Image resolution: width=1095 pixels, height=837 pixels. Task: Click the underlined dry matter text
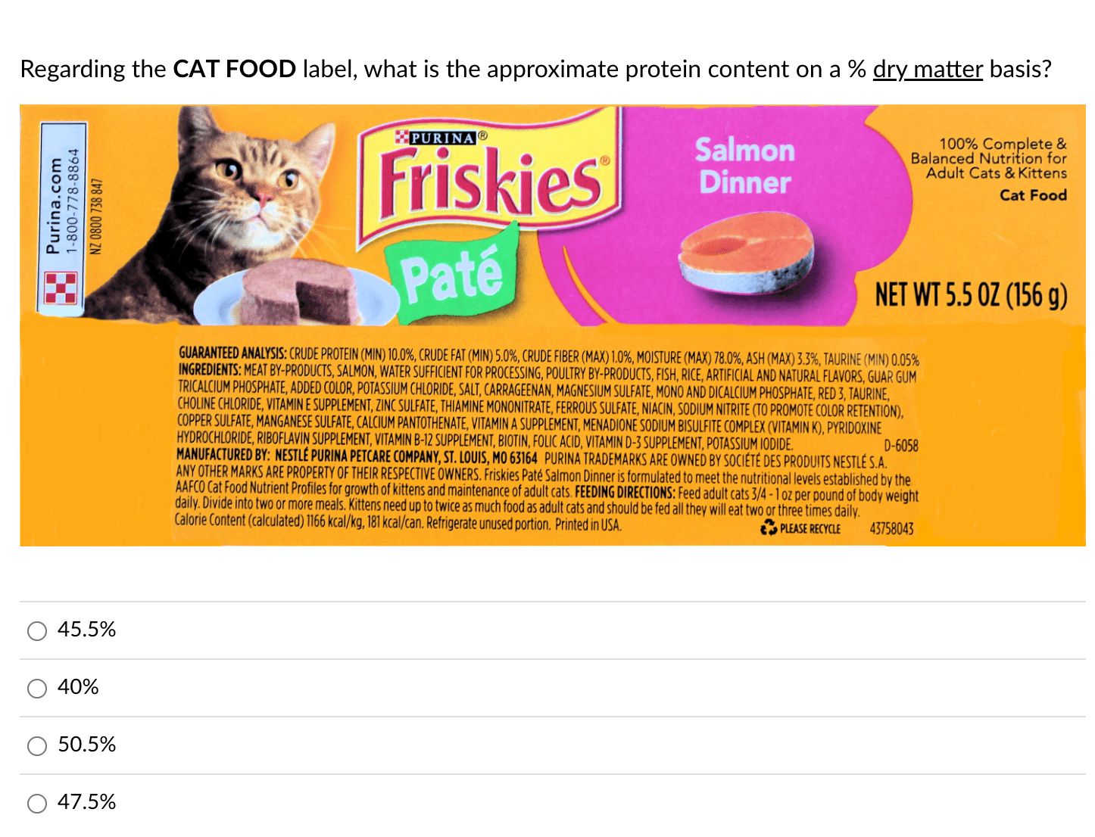(x=928, y=70)
